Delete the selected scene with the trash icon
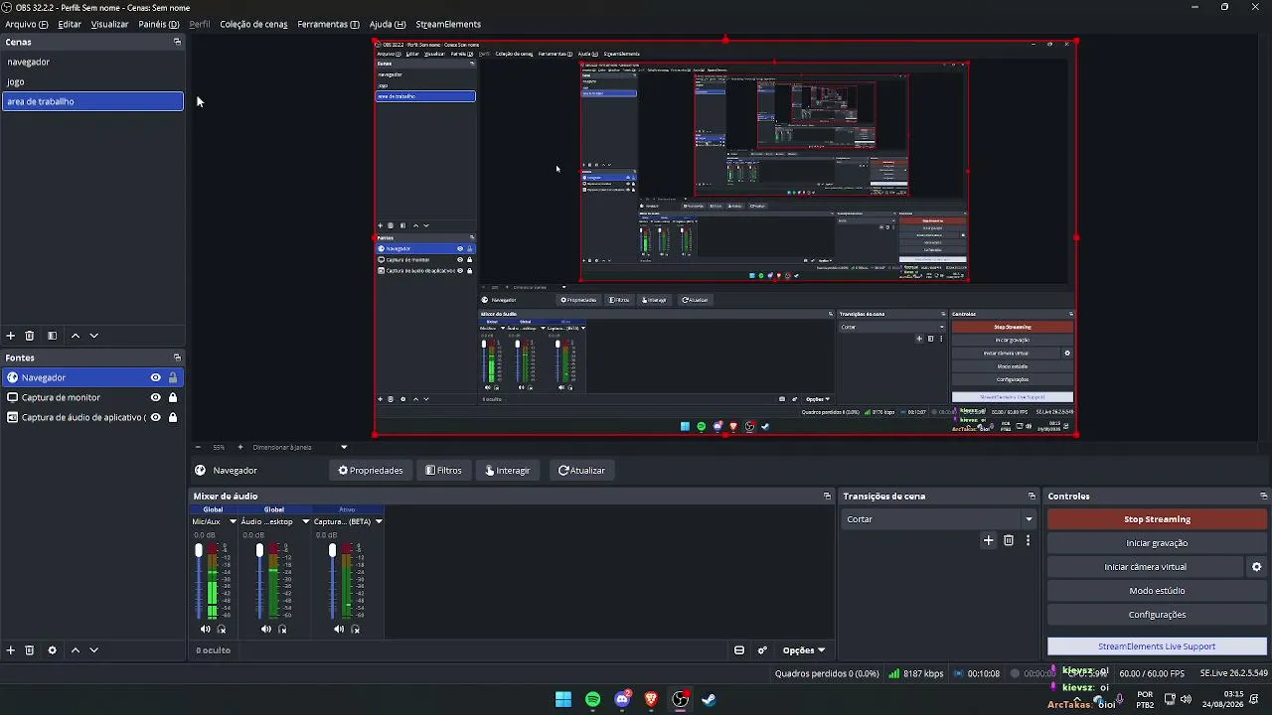The width and height of the screenshot is (1272, 715). [x=30, y=336]
